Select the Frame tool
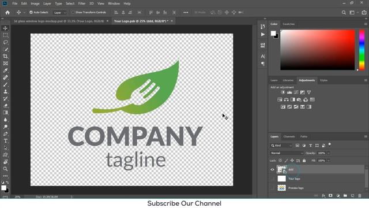The width and height of the screenshot is (369, 208). coord(5,64)
